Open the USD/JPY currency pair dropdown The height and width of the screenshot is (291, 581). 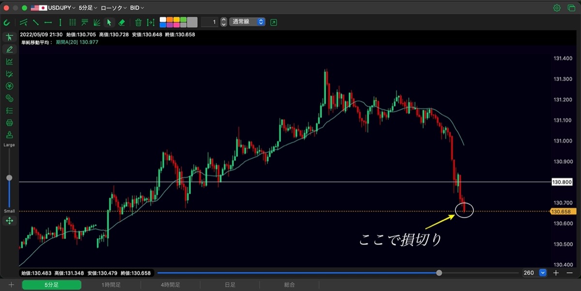coord(53,8)
